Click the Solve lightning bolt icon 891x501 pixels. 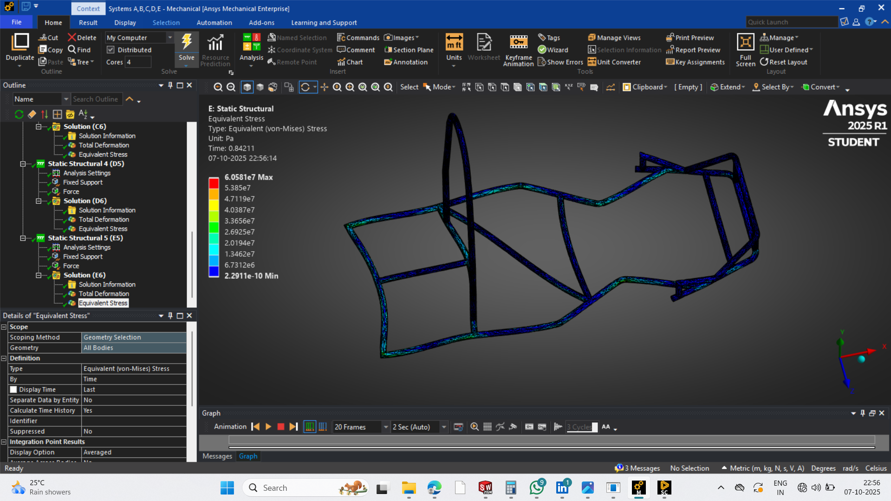[187, 42]
